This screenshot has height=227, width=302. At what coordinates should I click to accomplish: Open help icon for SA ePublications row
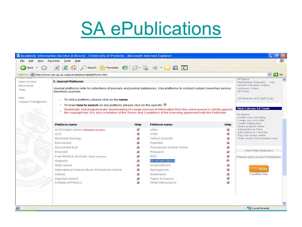click(228, 160)
